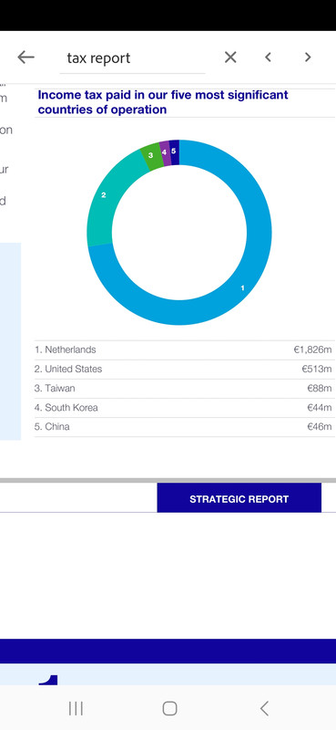Select the STRATEGIC REPORT banner
This screenshot has width=336, height=730.
coord(239,498)
